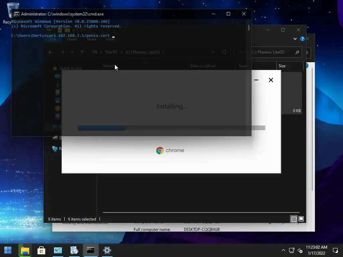Switch to the Control Panel taskbar window
This screenshot has width=343, height=257.
pyautogui.click(x=58, y=250)
